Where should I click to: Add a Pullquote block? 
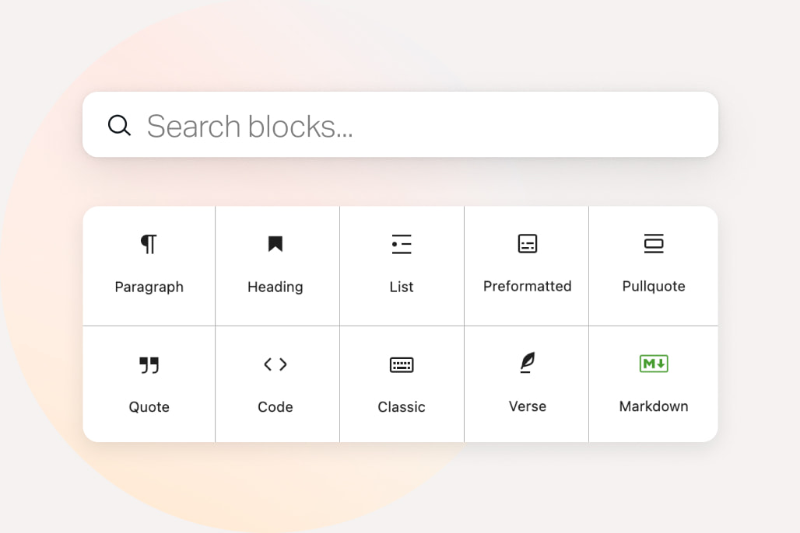pyautogui.click(x=654, y=264)
